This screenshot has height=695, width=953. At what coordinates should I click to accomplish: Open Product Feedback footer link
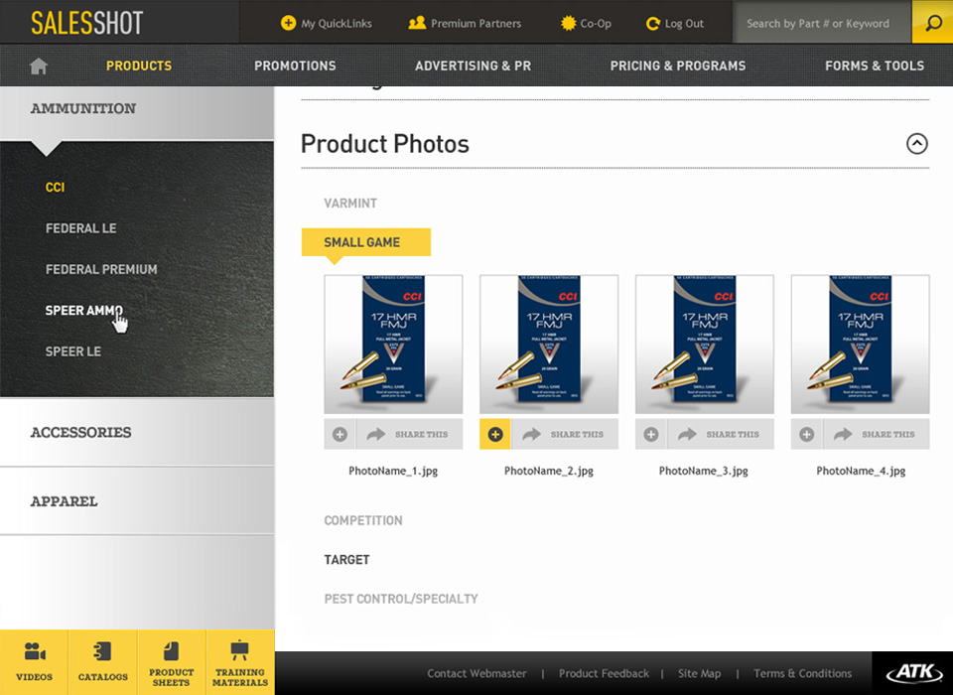(x=605, y=674)
